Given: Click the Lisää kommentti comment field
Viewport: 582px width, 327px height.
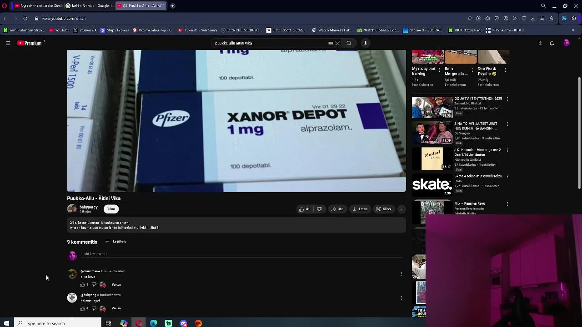Looking at the screenshot, I should 241,254.
